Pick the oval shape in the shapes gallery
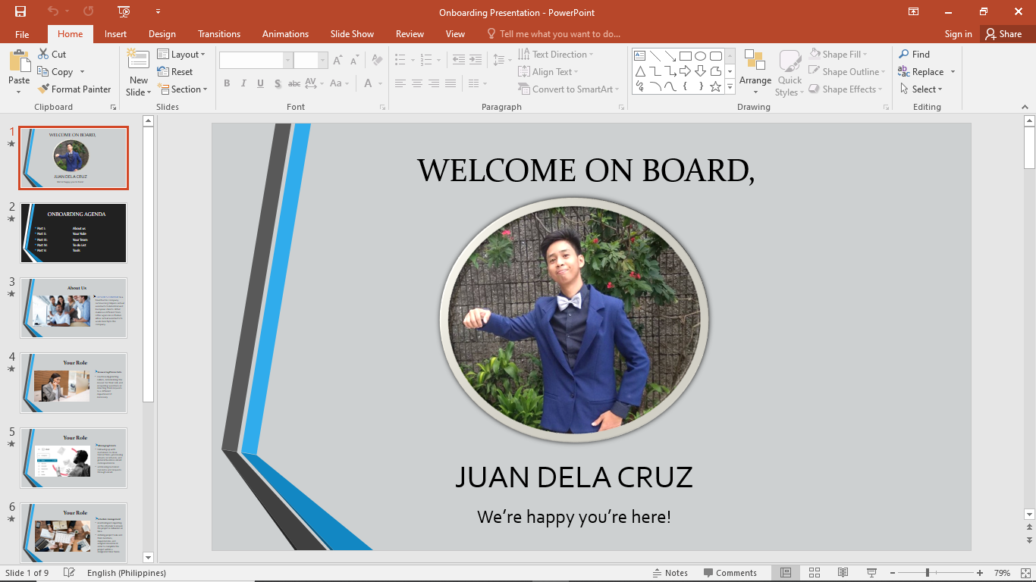Screen dimensions: 1036x582 click(701, 56)
